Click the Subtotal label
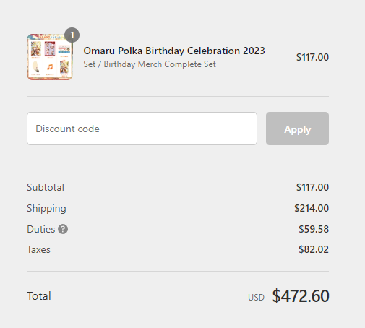Viewport: 365px width, 328px height. (x=46, y=187)
